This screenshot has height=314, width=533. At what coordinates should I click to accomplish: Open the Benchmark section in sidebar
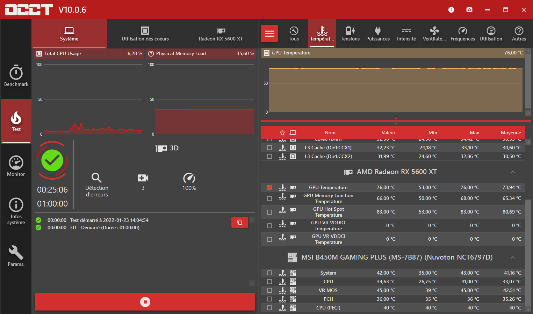[x=16, y=76]
